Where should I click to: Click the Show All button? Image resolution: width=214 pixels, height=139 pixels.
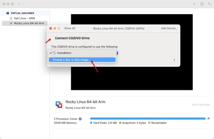click(70, 28)
